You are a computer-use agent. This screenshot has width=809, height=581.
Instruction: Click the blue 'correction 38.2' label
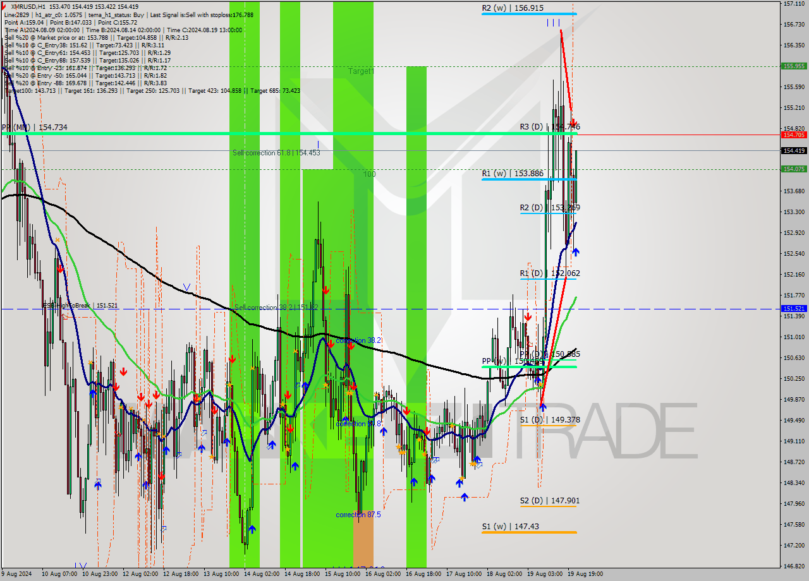coord(358,340)
